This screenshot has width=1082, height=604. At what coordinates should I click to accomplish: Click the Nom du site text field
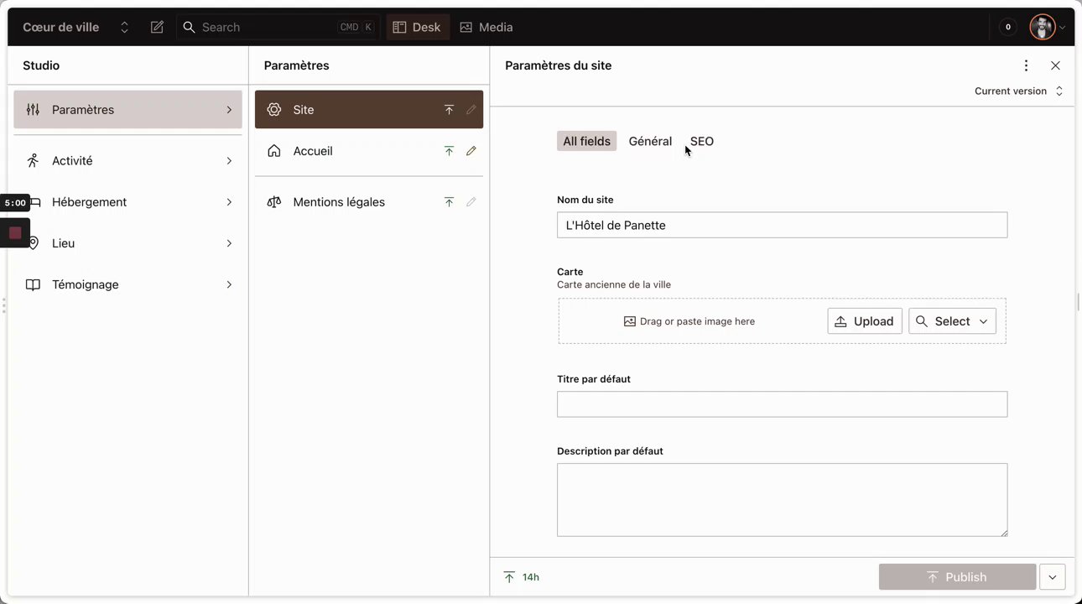coord(782,225)
